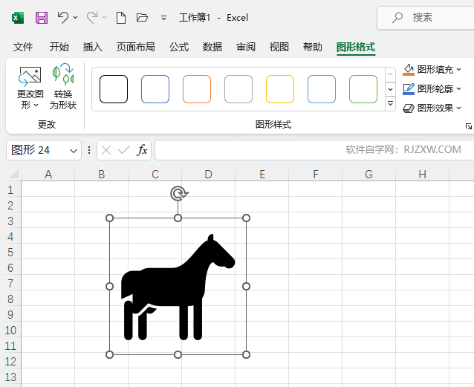Click the fx insert function icon
The width and height of the screenshot is (474, 387).
pos(142,150)
